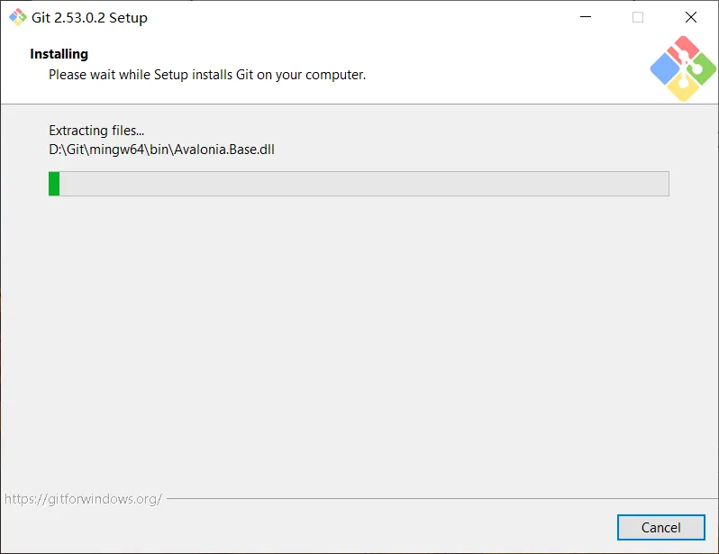Click the empty title bar area before Minimize
Screen dimensions: 719x554
click(360, 17)
